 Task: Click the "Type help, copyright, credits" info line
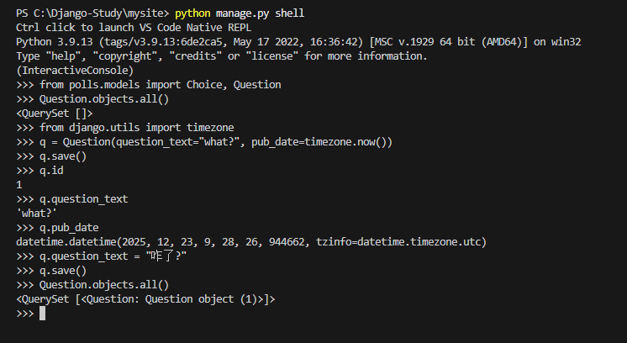coord(221,55)
